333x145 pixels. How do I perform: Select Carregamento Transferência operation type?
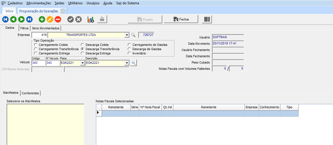tap(35, 49)
